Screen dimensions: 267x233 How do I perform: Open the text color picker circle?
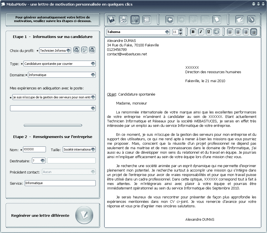(216, 32)
